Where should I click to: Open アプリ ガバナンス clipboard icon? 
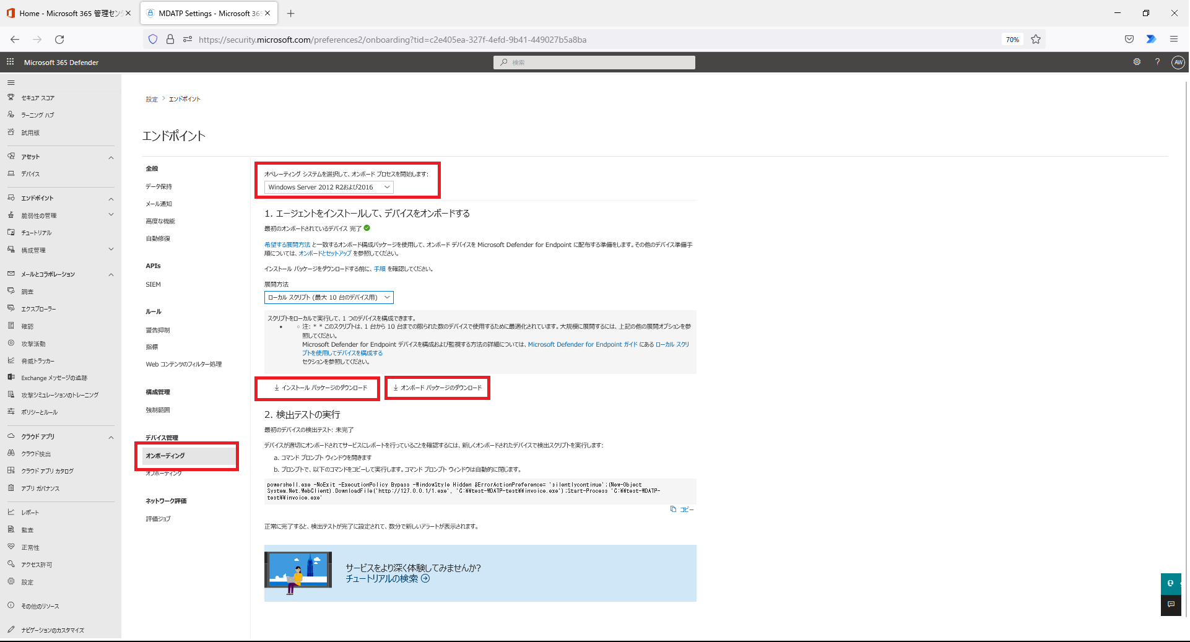point(11,488)
